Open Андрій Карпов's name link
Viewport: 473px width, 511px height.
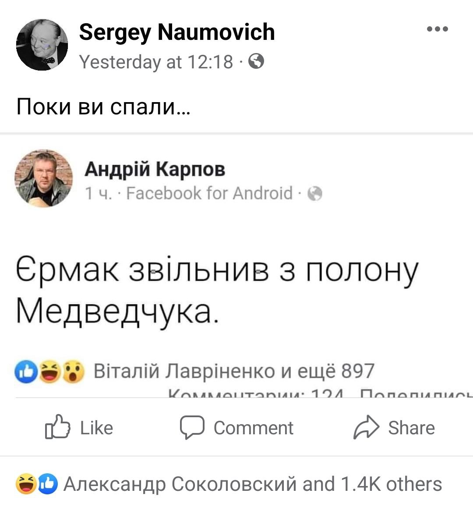click(x=155, y=169)
